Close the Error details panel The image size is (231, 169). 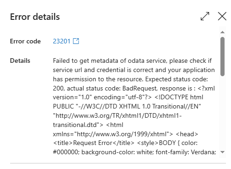coord(222,16)
